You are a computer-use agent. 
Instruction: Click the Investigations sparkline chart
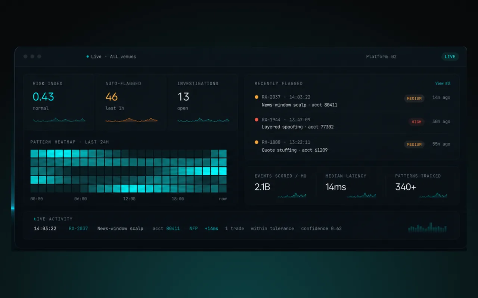point(203,120)
